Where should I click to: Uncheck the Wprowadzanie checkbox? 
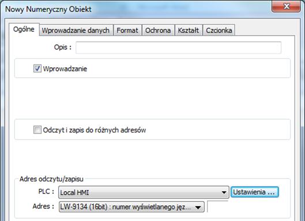click(x=37, y=68)
